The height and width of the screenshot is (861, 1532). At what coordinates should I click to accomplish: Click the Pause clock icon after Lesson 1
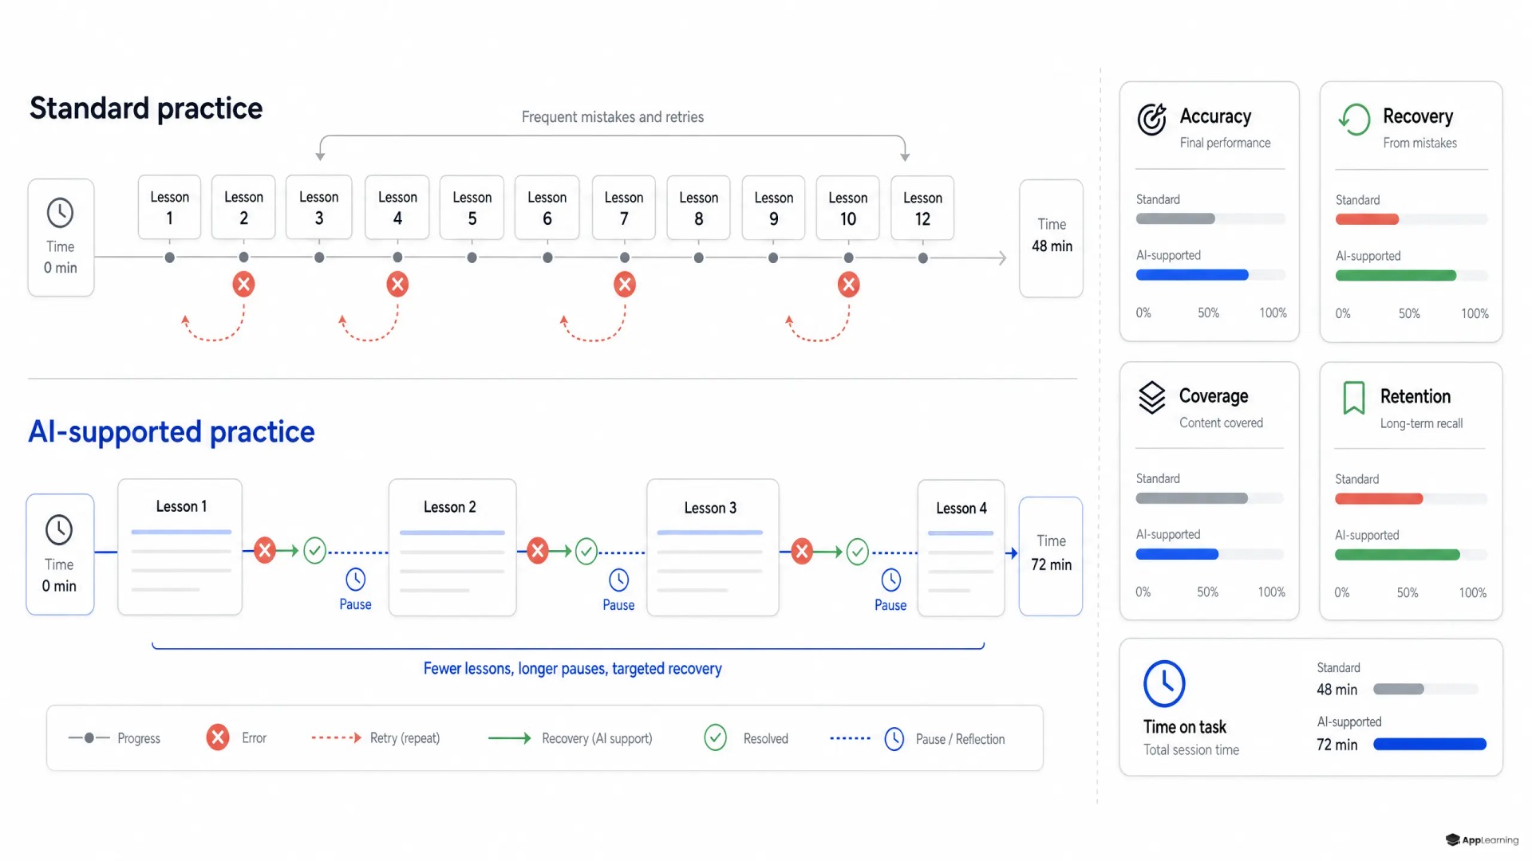(x=356, y=580)
